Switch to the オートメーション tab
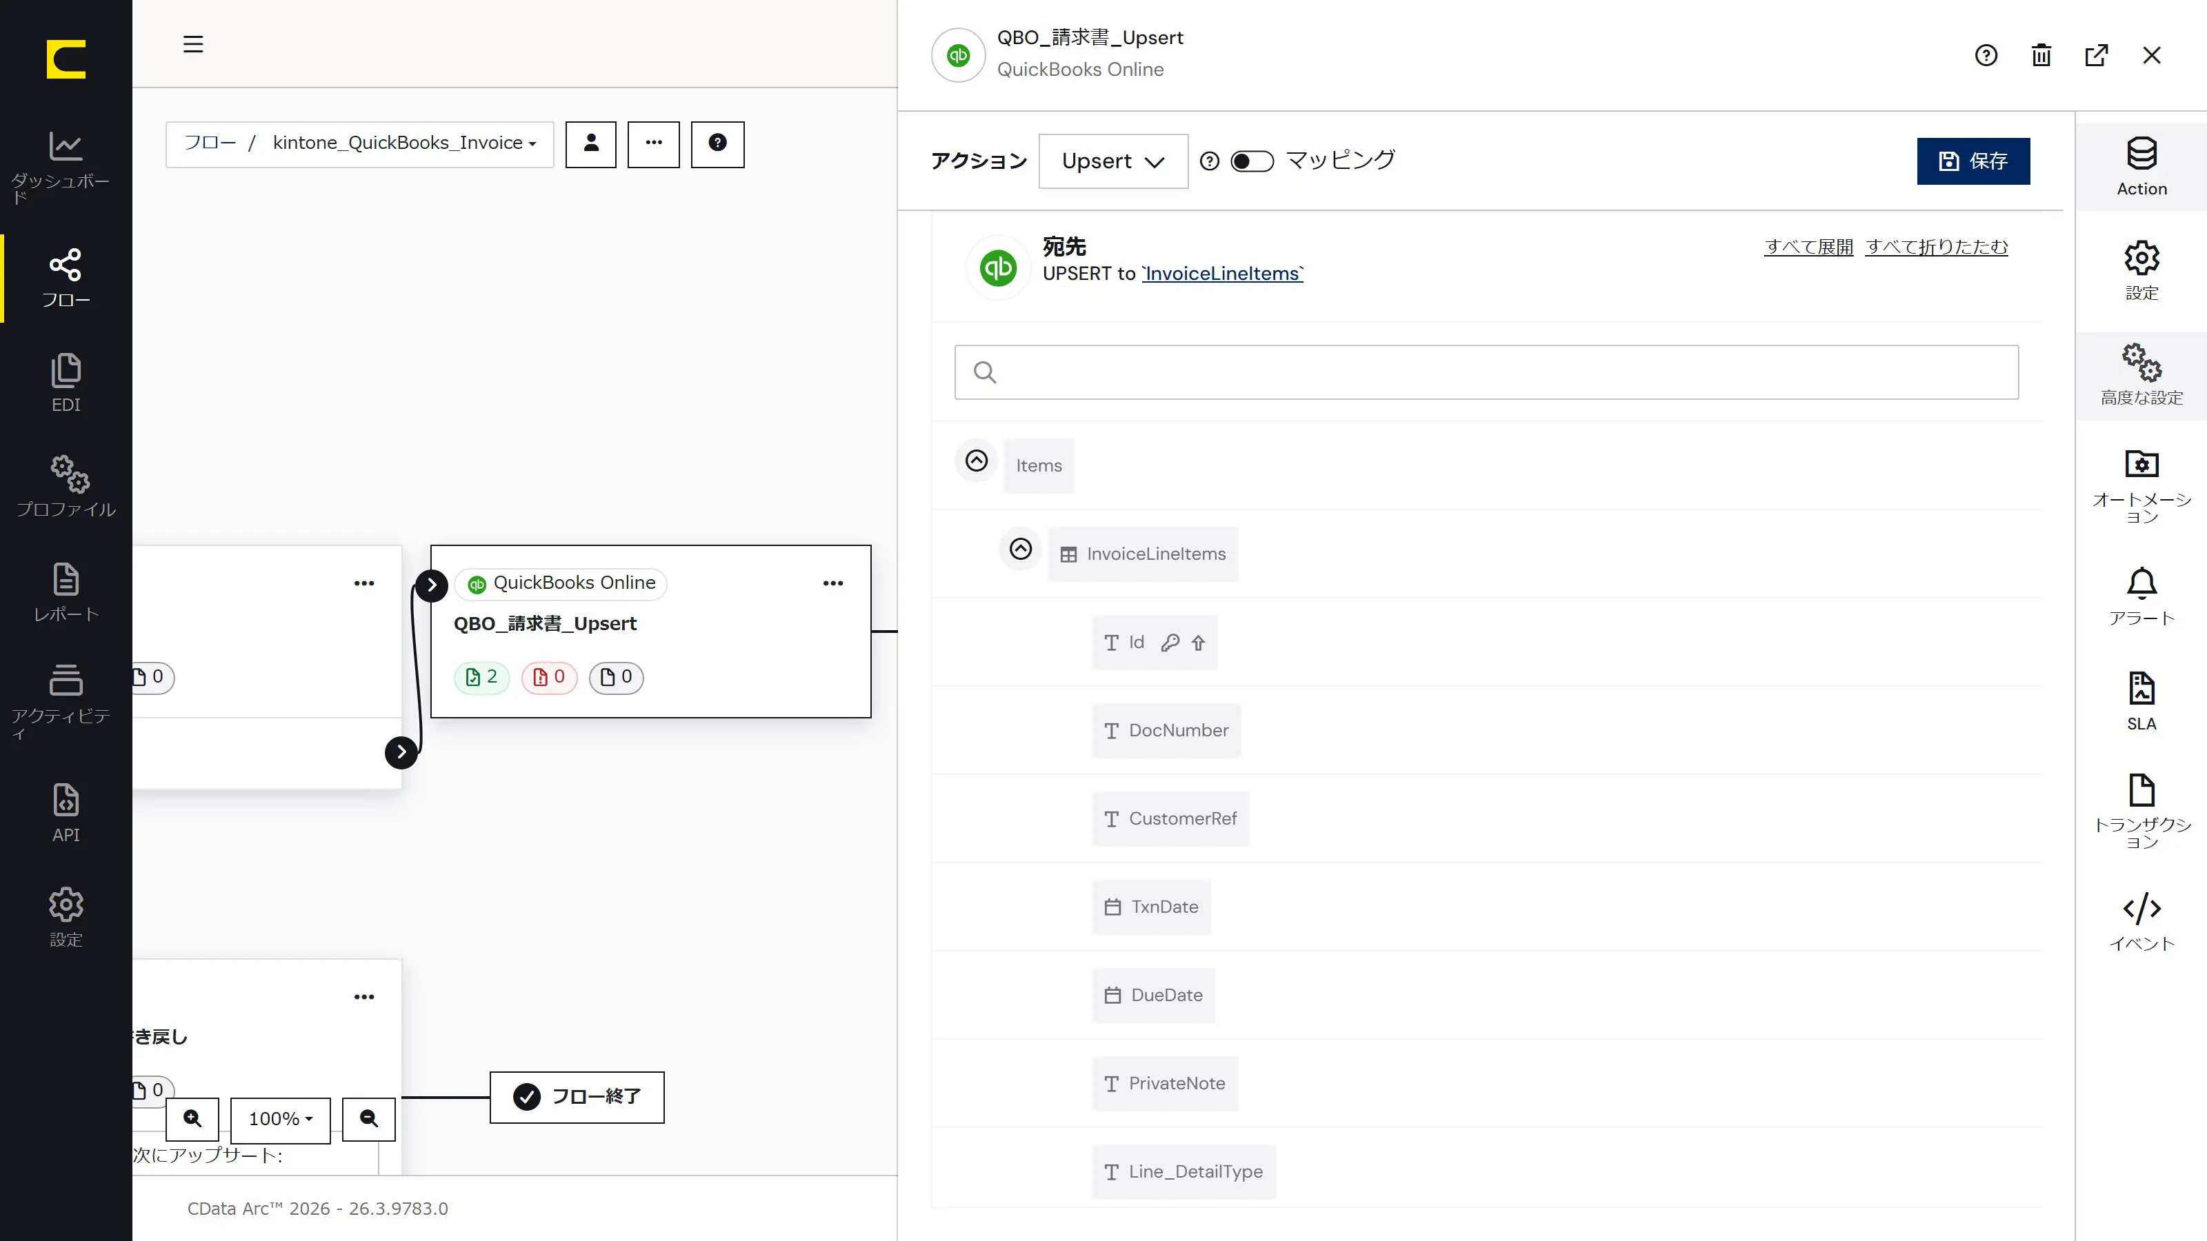2207x1241 pixels. tap(2141, 485)
